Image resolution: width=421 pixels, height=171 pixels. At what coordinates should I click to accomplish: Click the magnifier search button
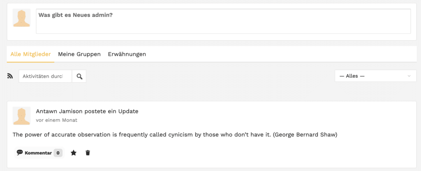pos(79,76)
